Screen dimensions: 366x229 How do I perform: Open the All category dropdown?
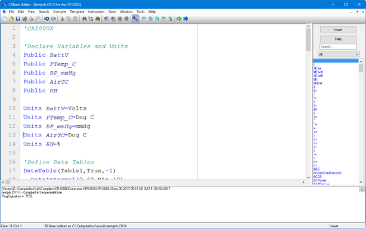point(339,54)
